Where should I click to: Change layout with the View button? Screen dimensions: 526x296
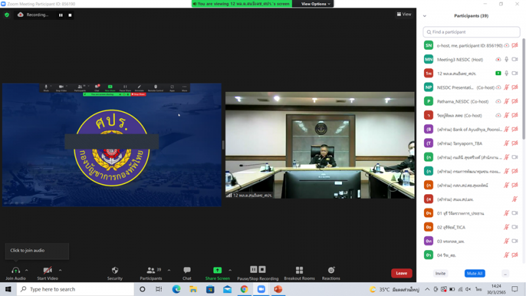[404, 14]
